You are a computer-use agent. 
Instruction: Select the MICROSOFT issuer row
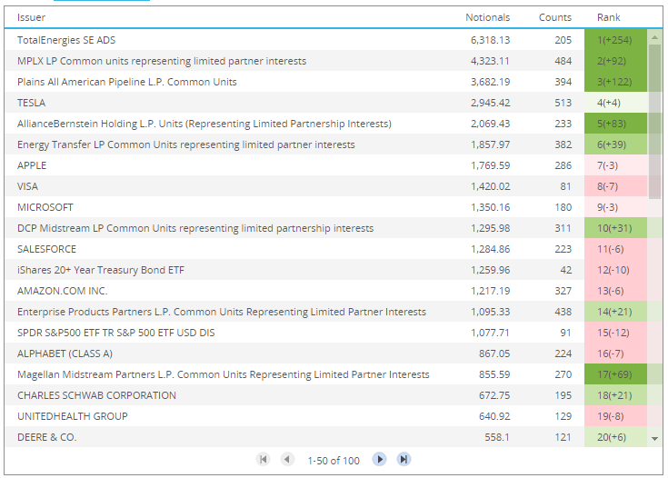[326, 207]
